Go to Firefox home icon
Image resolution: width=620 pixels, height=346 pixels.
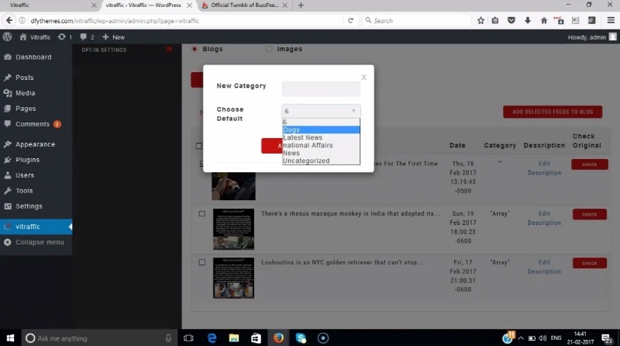544,21
